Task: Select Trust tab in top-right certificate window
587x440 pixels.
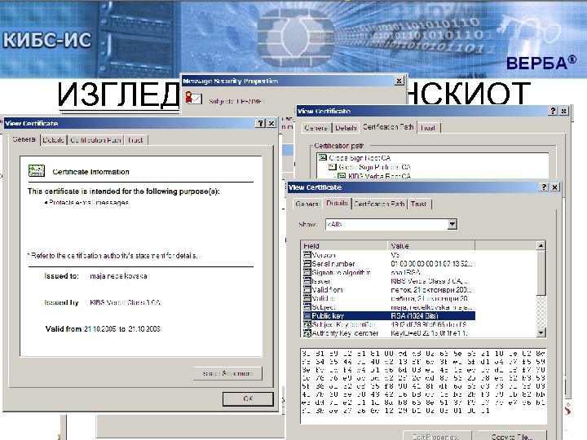Action: [x=428, y=128]
